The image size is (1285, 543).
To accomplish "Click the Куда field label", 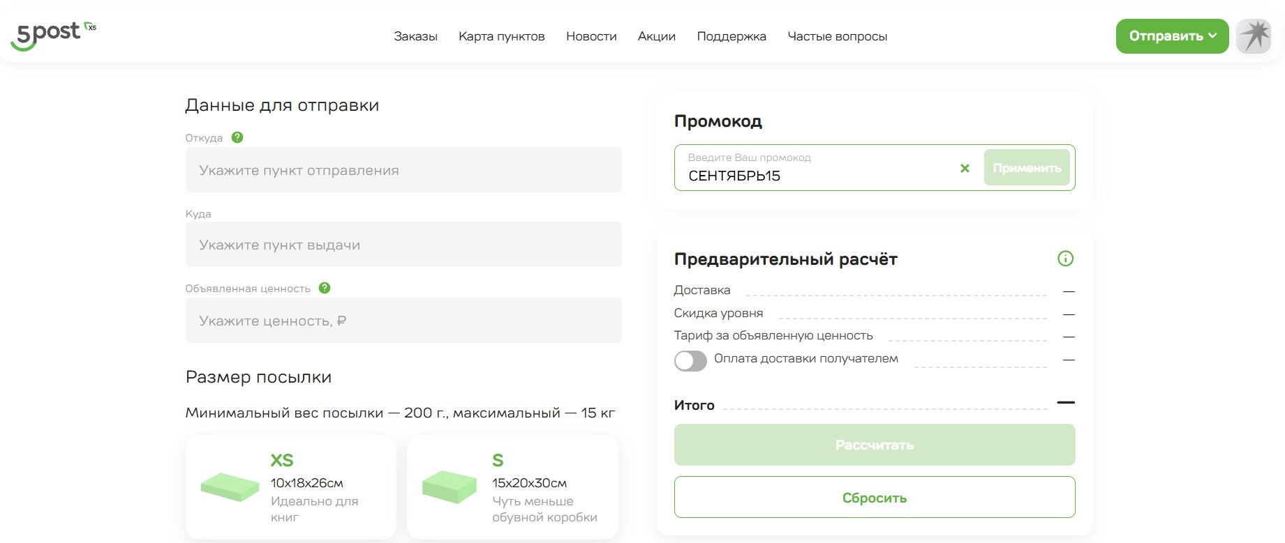I will tap(198, 214).
